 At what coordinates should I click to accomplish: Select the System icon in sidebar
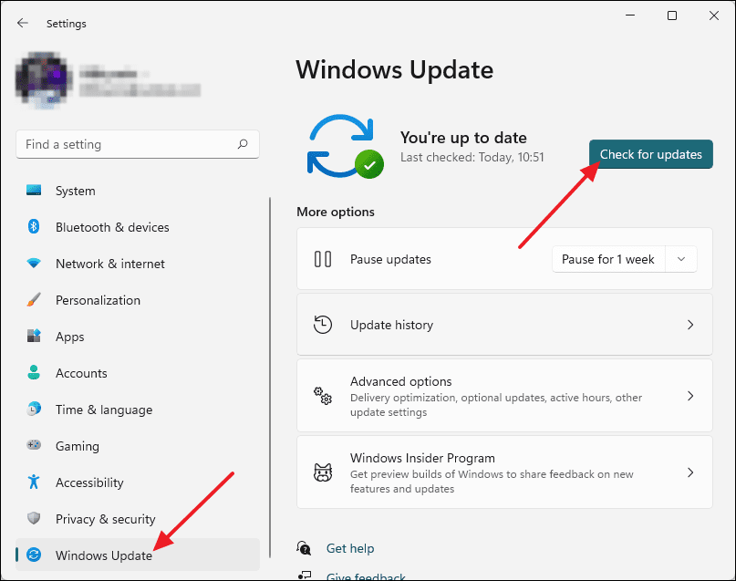click(35, 191)
